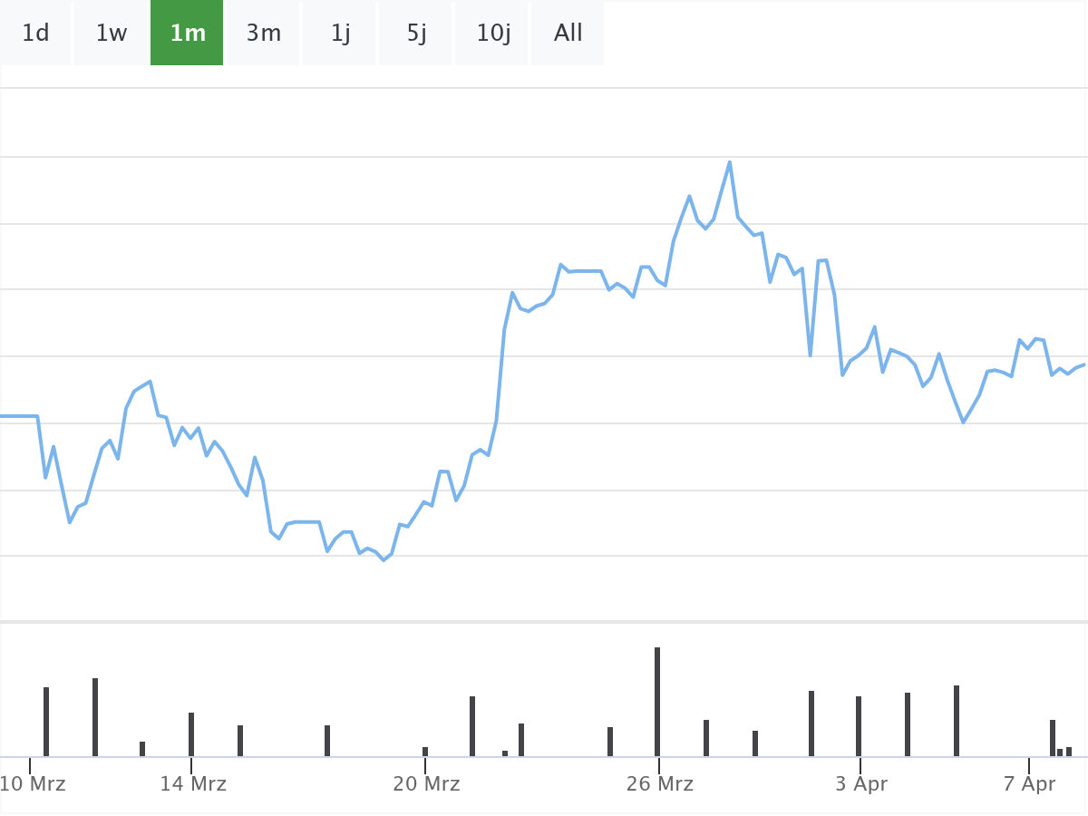Viewport: 1088px width, 816px height.
Task: Click the active 1m range tab
Action: [187, 34]
